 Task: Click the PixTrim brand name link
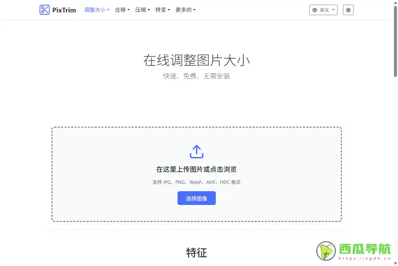(x=64, y=10)
